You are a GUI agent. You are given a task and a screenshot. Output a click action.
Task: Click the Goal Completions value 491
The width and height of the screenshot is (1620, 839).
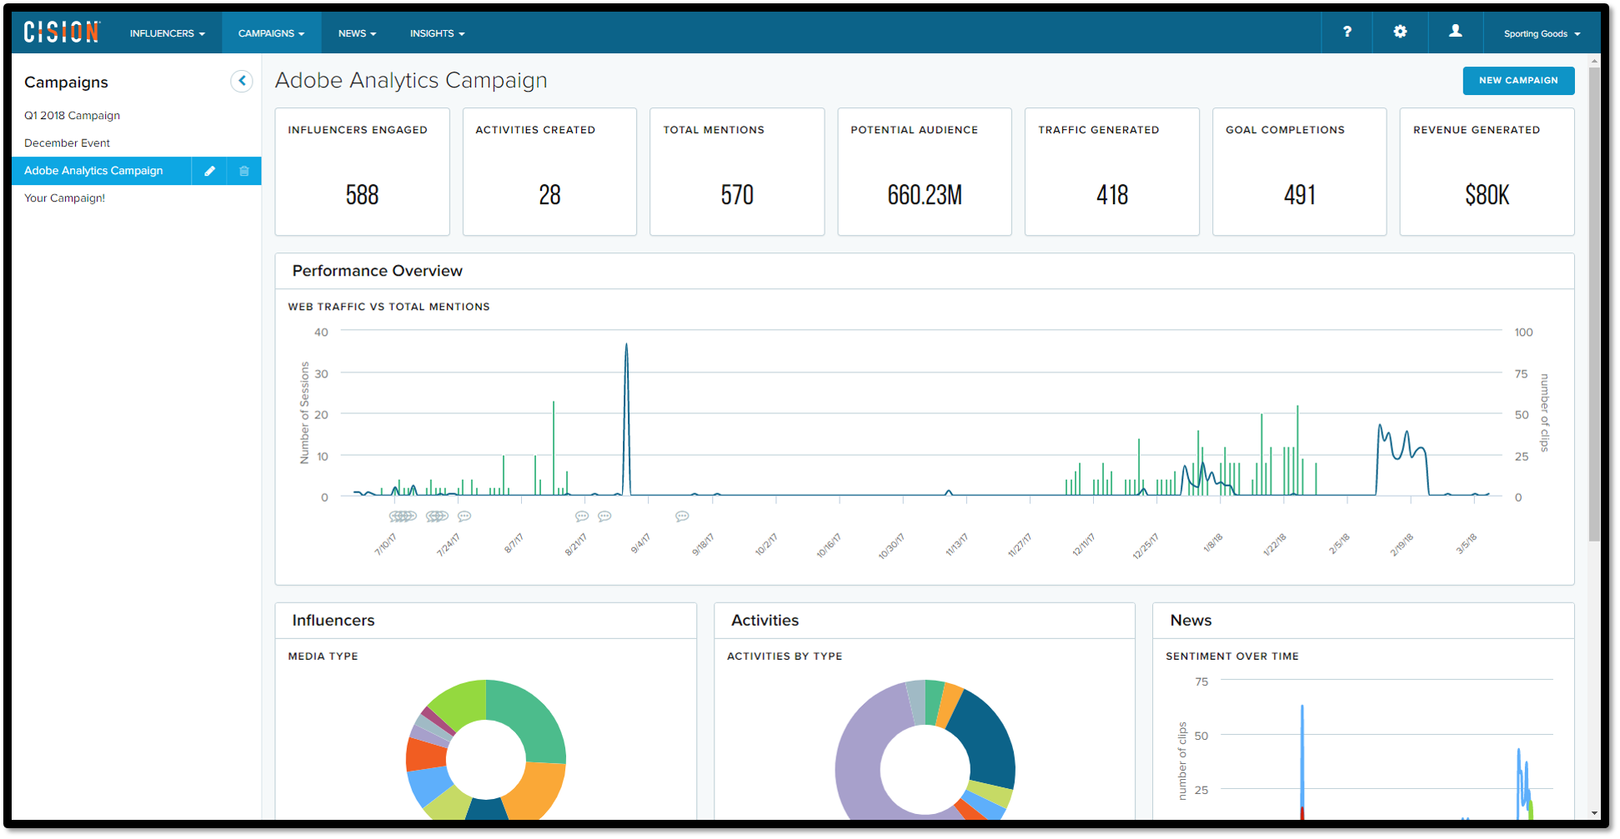pyautogui.click(x=1300, y=195)
